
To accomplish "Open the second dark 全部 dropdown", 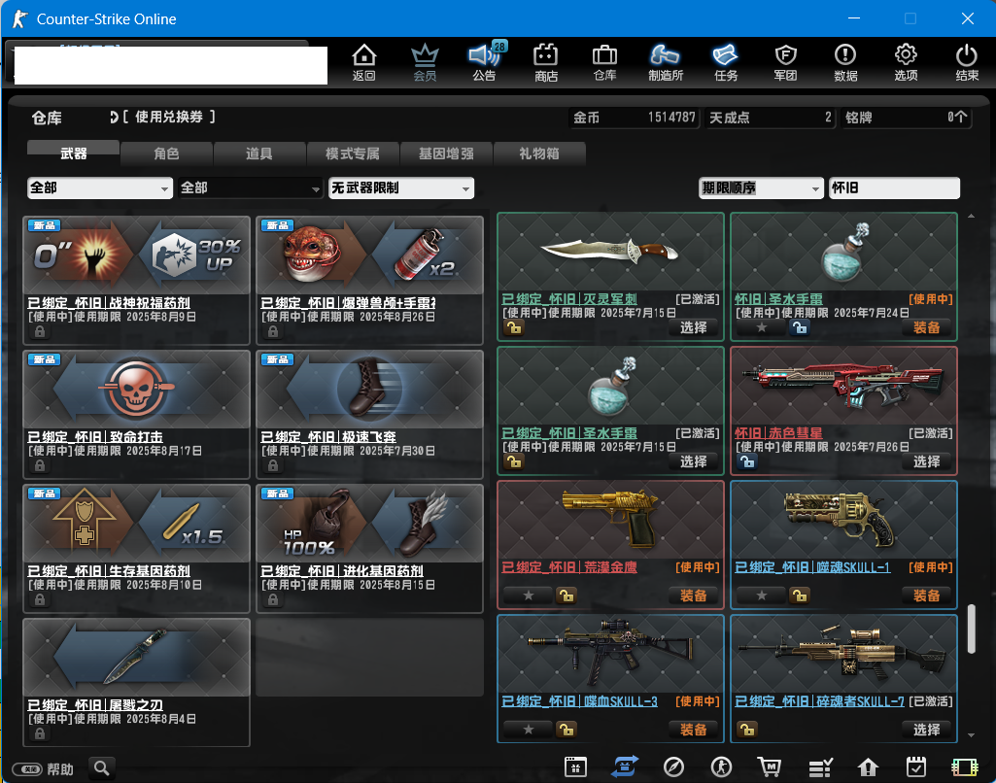I will (251, 187).
